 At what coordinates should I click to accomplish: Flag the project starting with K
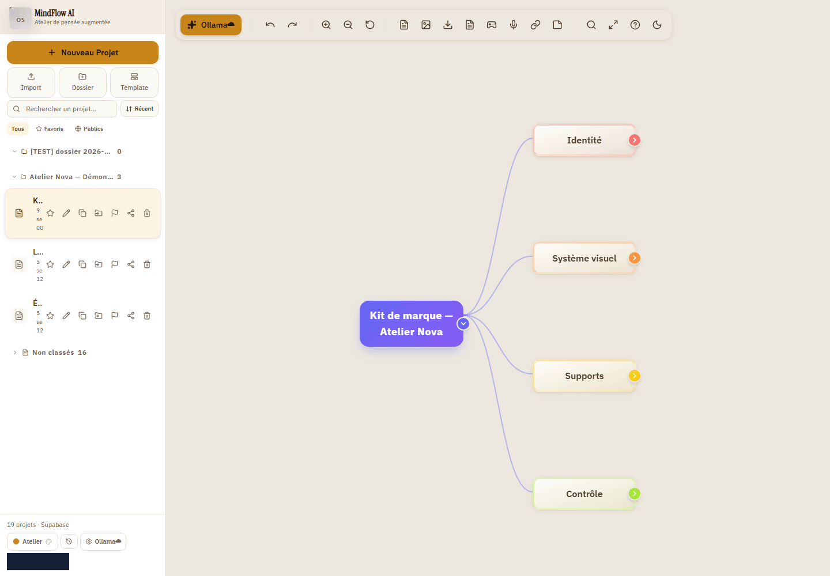click(115, 213)
